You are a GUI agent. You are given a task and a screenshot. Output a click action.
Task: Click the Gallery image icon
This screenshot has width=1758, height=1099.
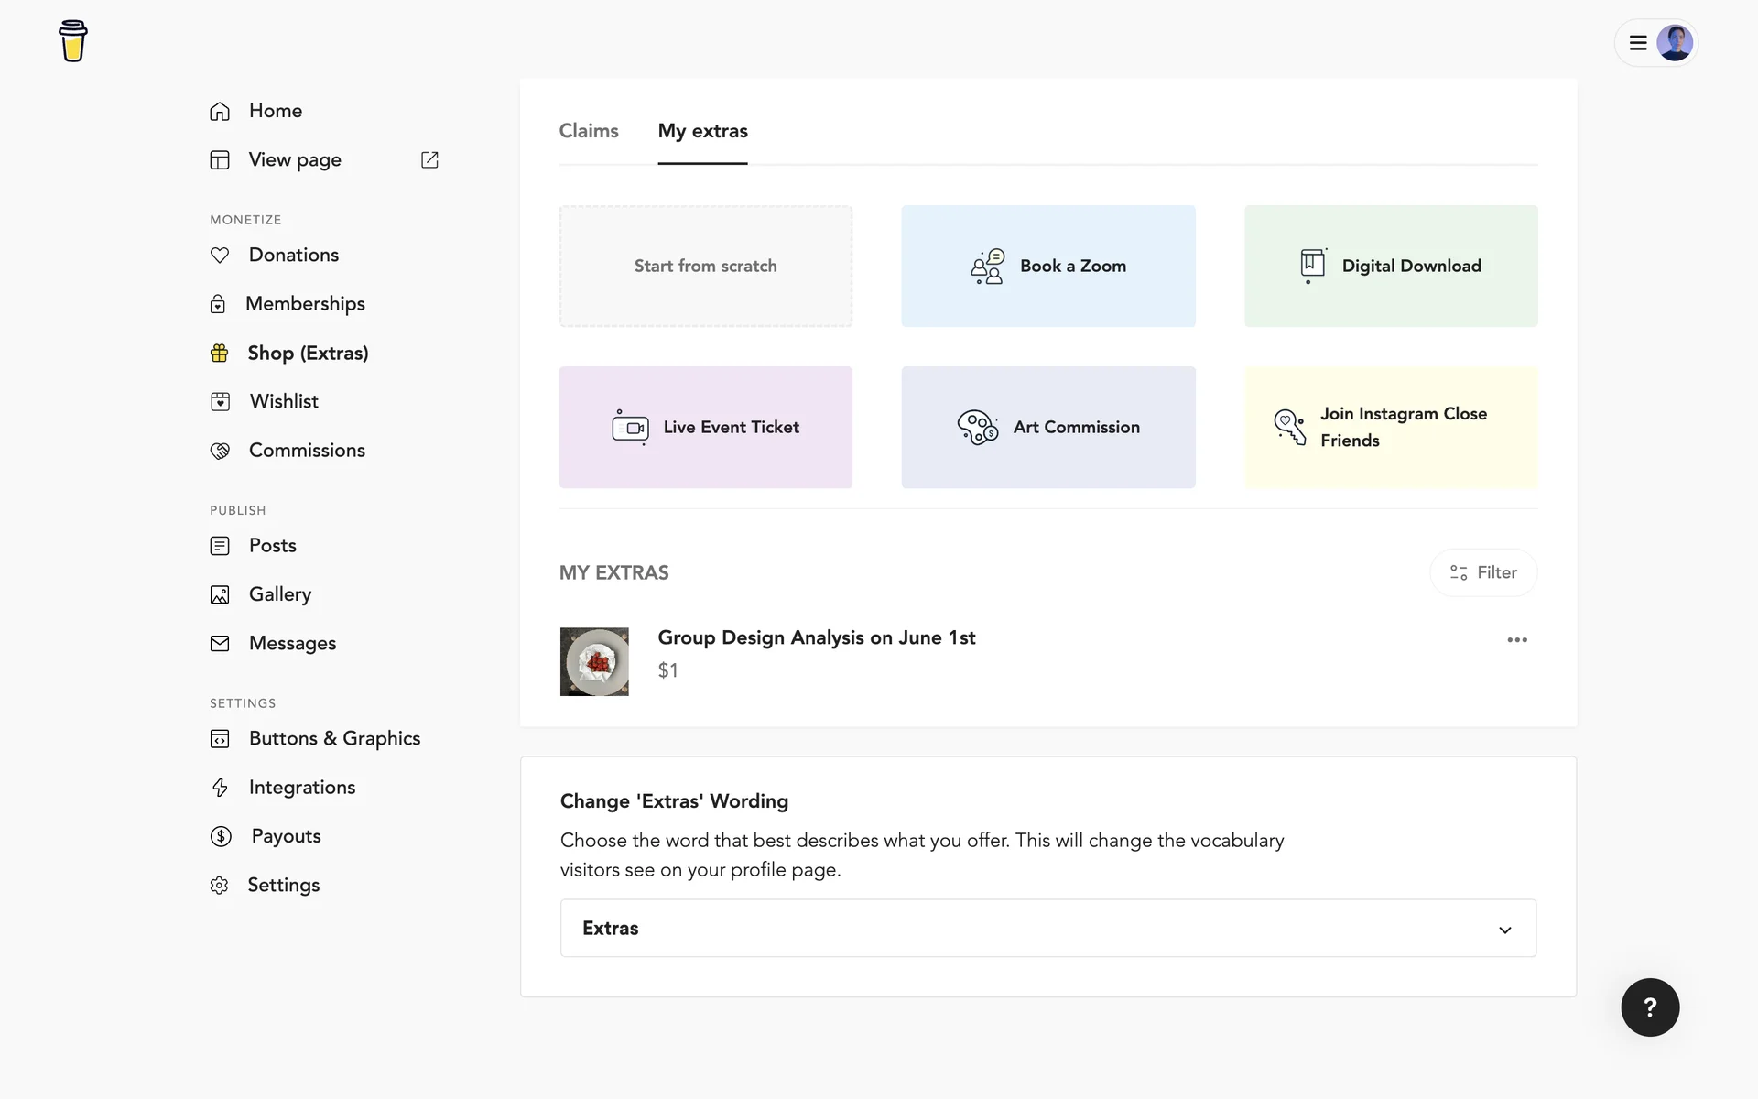(x=220, y=595)
